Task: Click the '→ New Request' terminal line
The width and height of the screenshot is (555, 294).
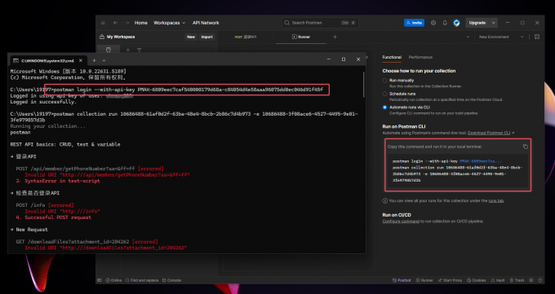Action: 29,230
